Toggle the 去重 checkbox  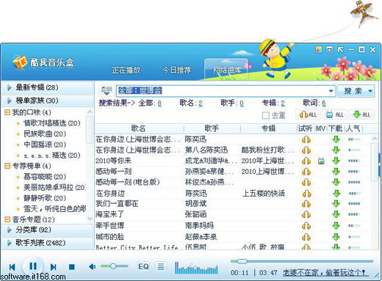click(x=265, y=115)
